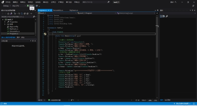Open the 窗口(W) Window menu
The image size is (197, 106).
tap(69, 2)
